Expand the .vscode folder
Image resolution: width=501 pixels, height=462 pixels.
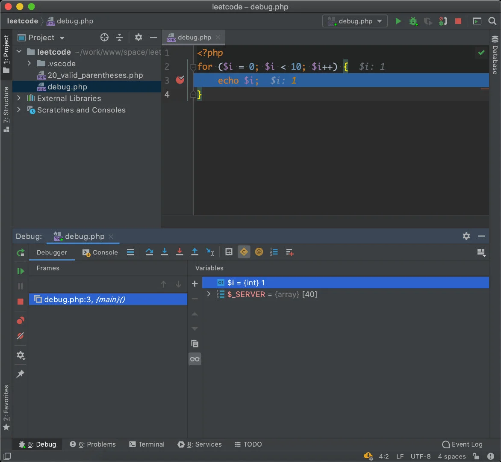point(29,63)
